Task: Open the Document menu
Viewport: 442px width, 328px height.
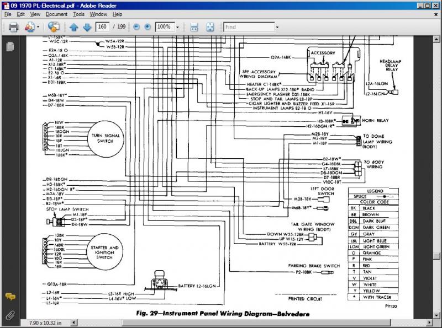Action: tap(57, 14)
